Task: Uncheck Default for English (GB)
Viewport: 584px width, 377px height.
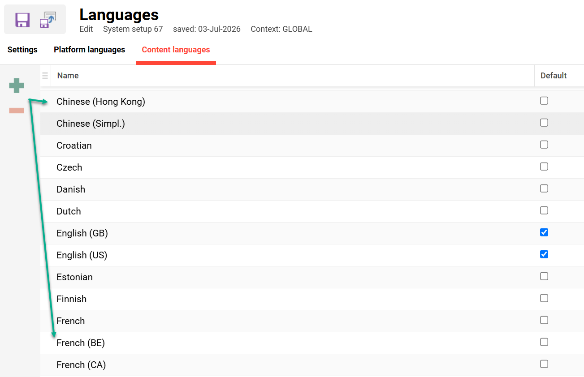Action: [x=544, y=232]
